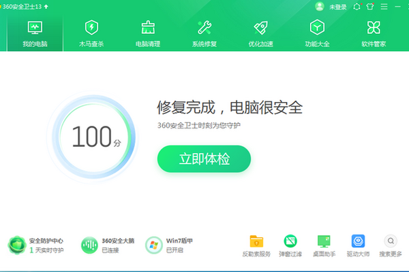Click the upgrade arrow beside 360安全卫士13

[46, 7]
